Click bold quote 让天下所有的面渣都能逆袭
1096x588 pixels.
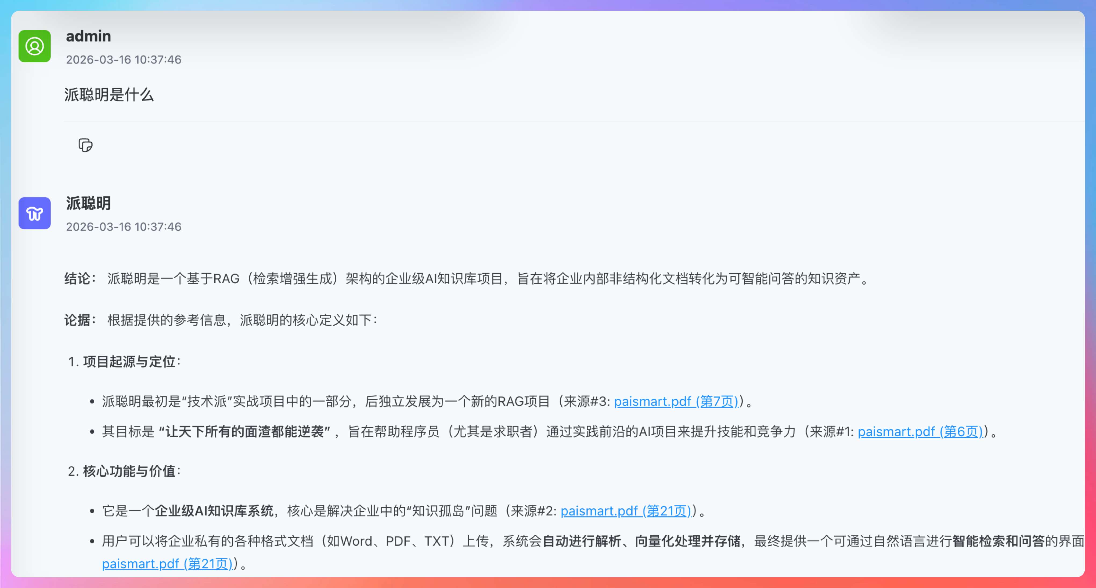pyautogui.click(x=244, y=432)
